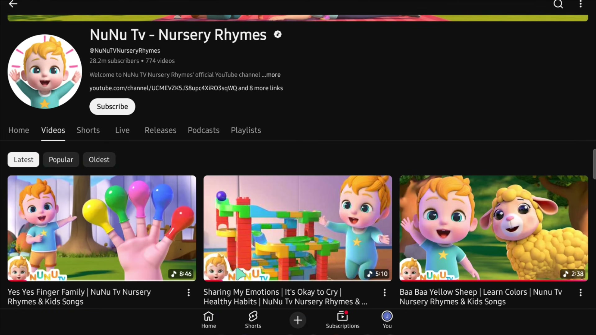Select the Videos tab
This screenshot has height=335, width=596.
pyautogui.click(x=53, y=130)
